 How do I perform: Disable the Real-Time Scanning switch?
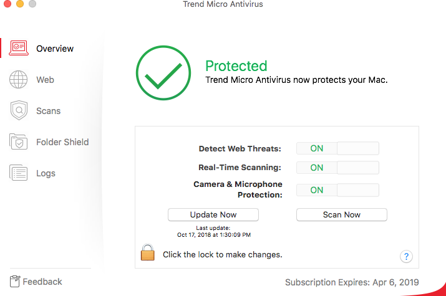337,168
